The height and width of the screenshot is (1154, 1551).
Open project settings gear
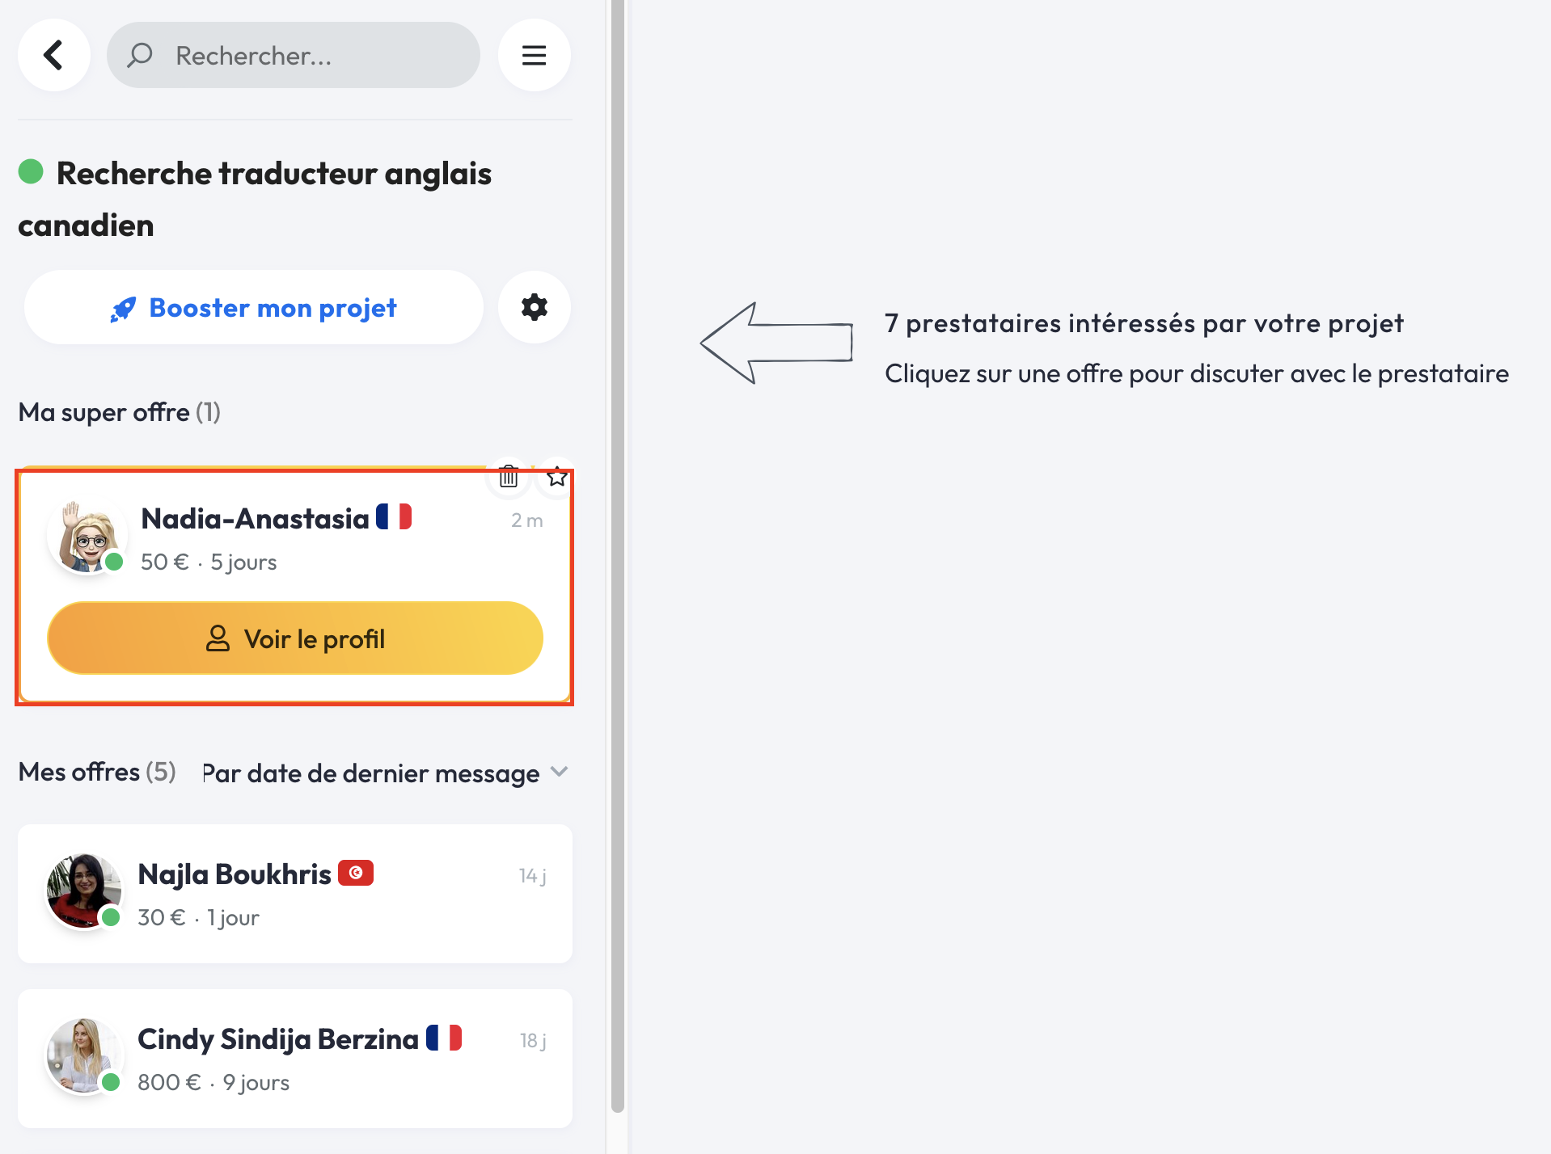coord(534,307)
